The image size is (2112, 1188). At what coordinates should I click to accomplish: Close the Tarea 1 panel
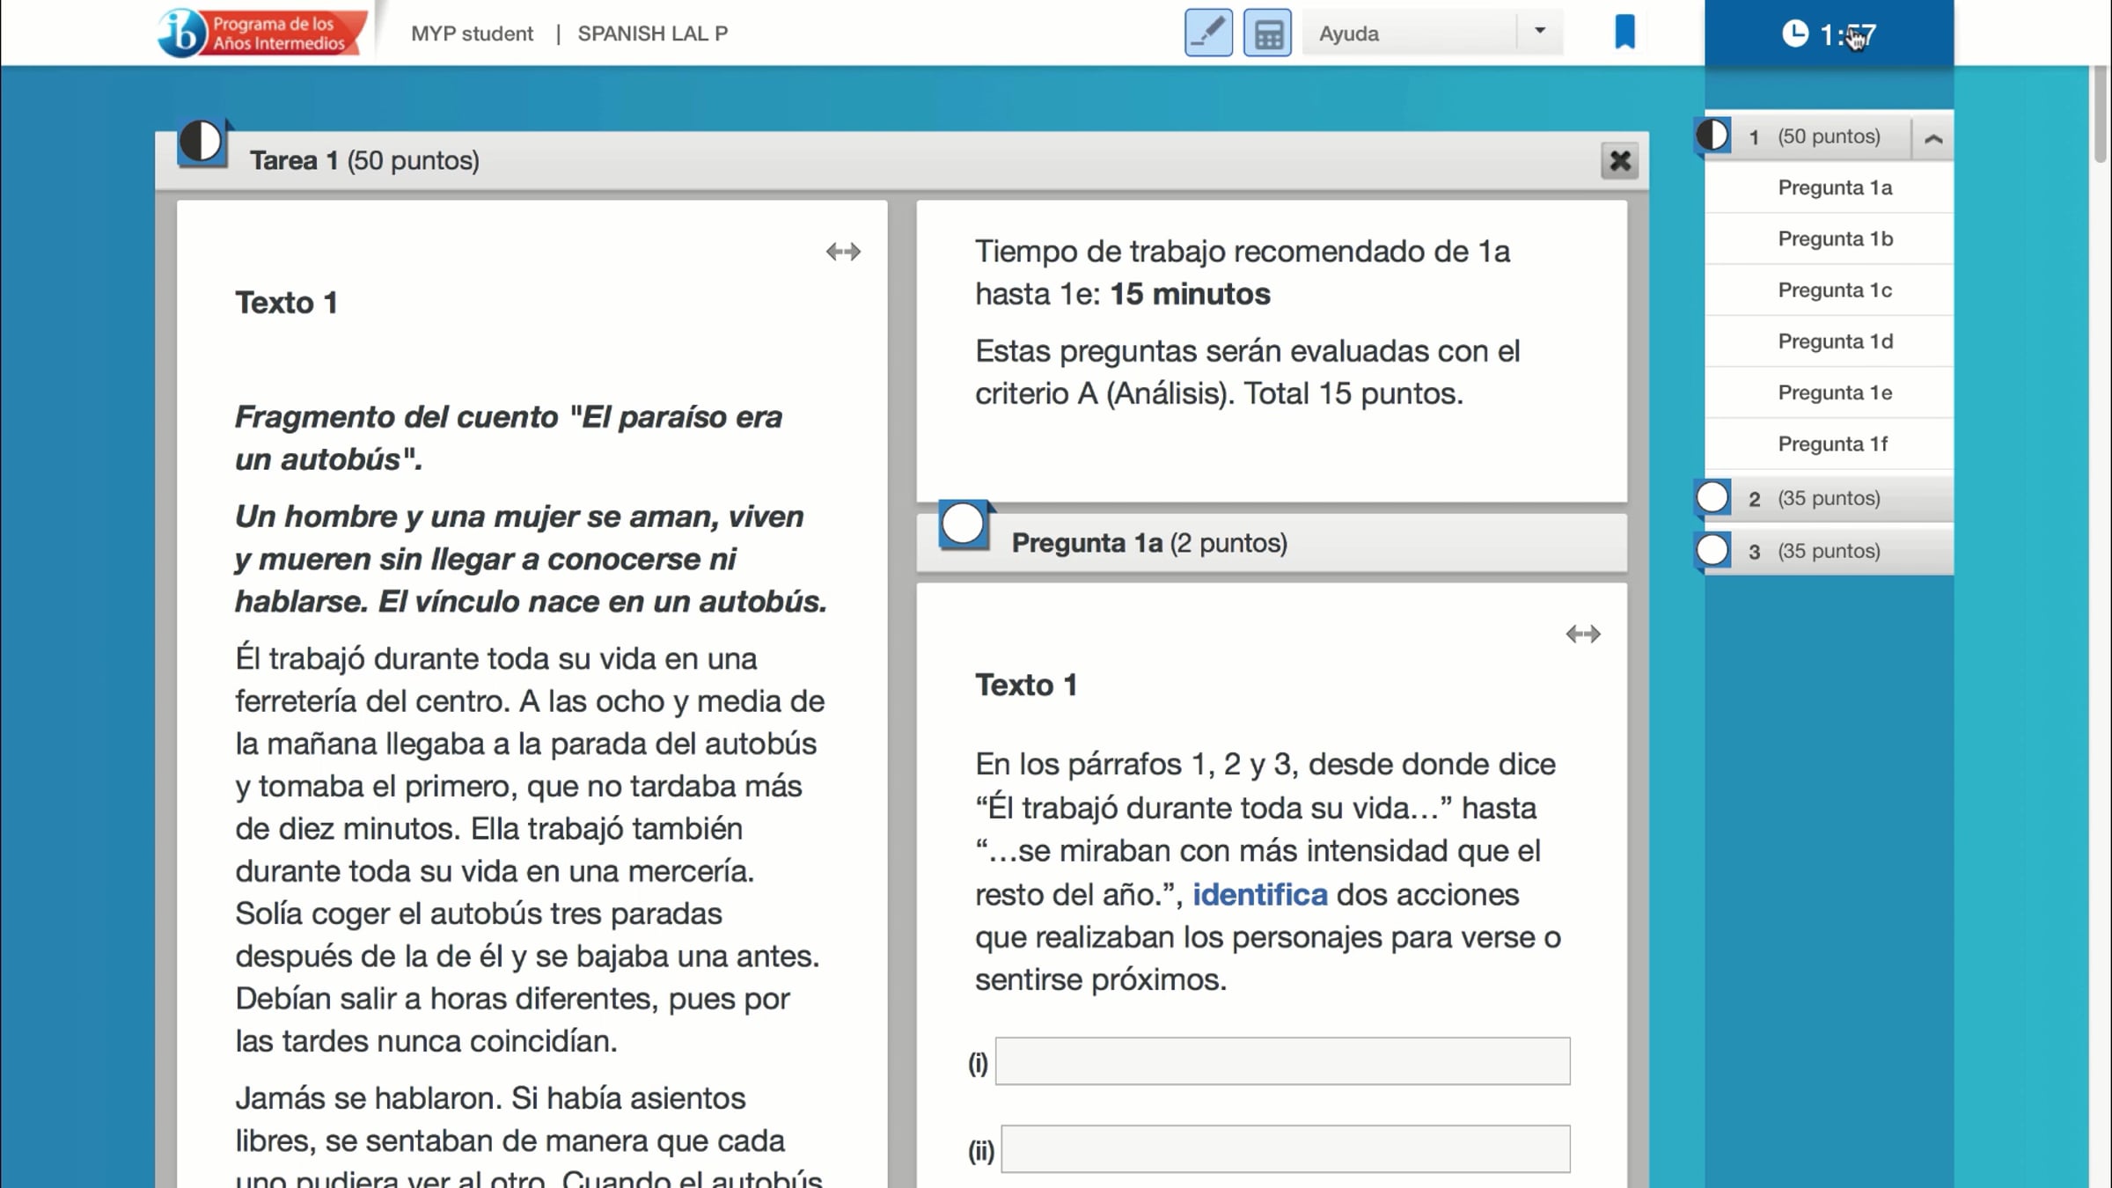[1619, 161]
